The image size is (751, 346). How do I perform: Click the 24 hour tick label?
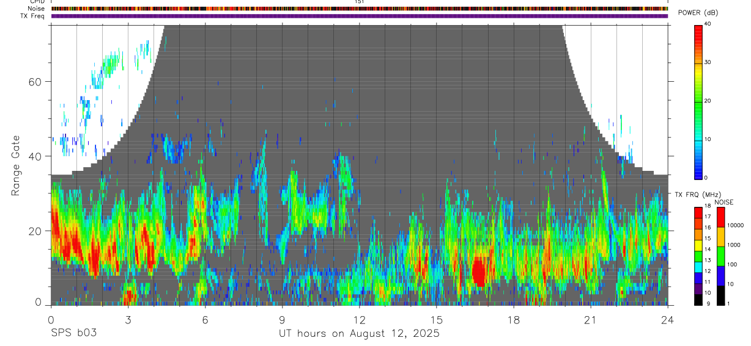(x=668, y=320)
